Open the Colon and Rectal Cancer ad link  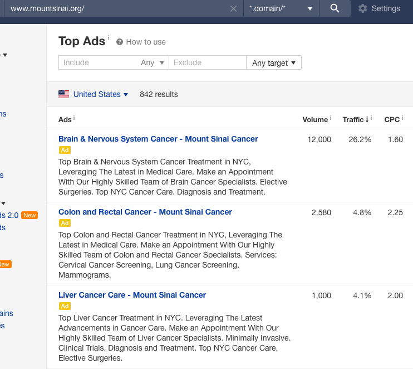click(x=145, y=212)
